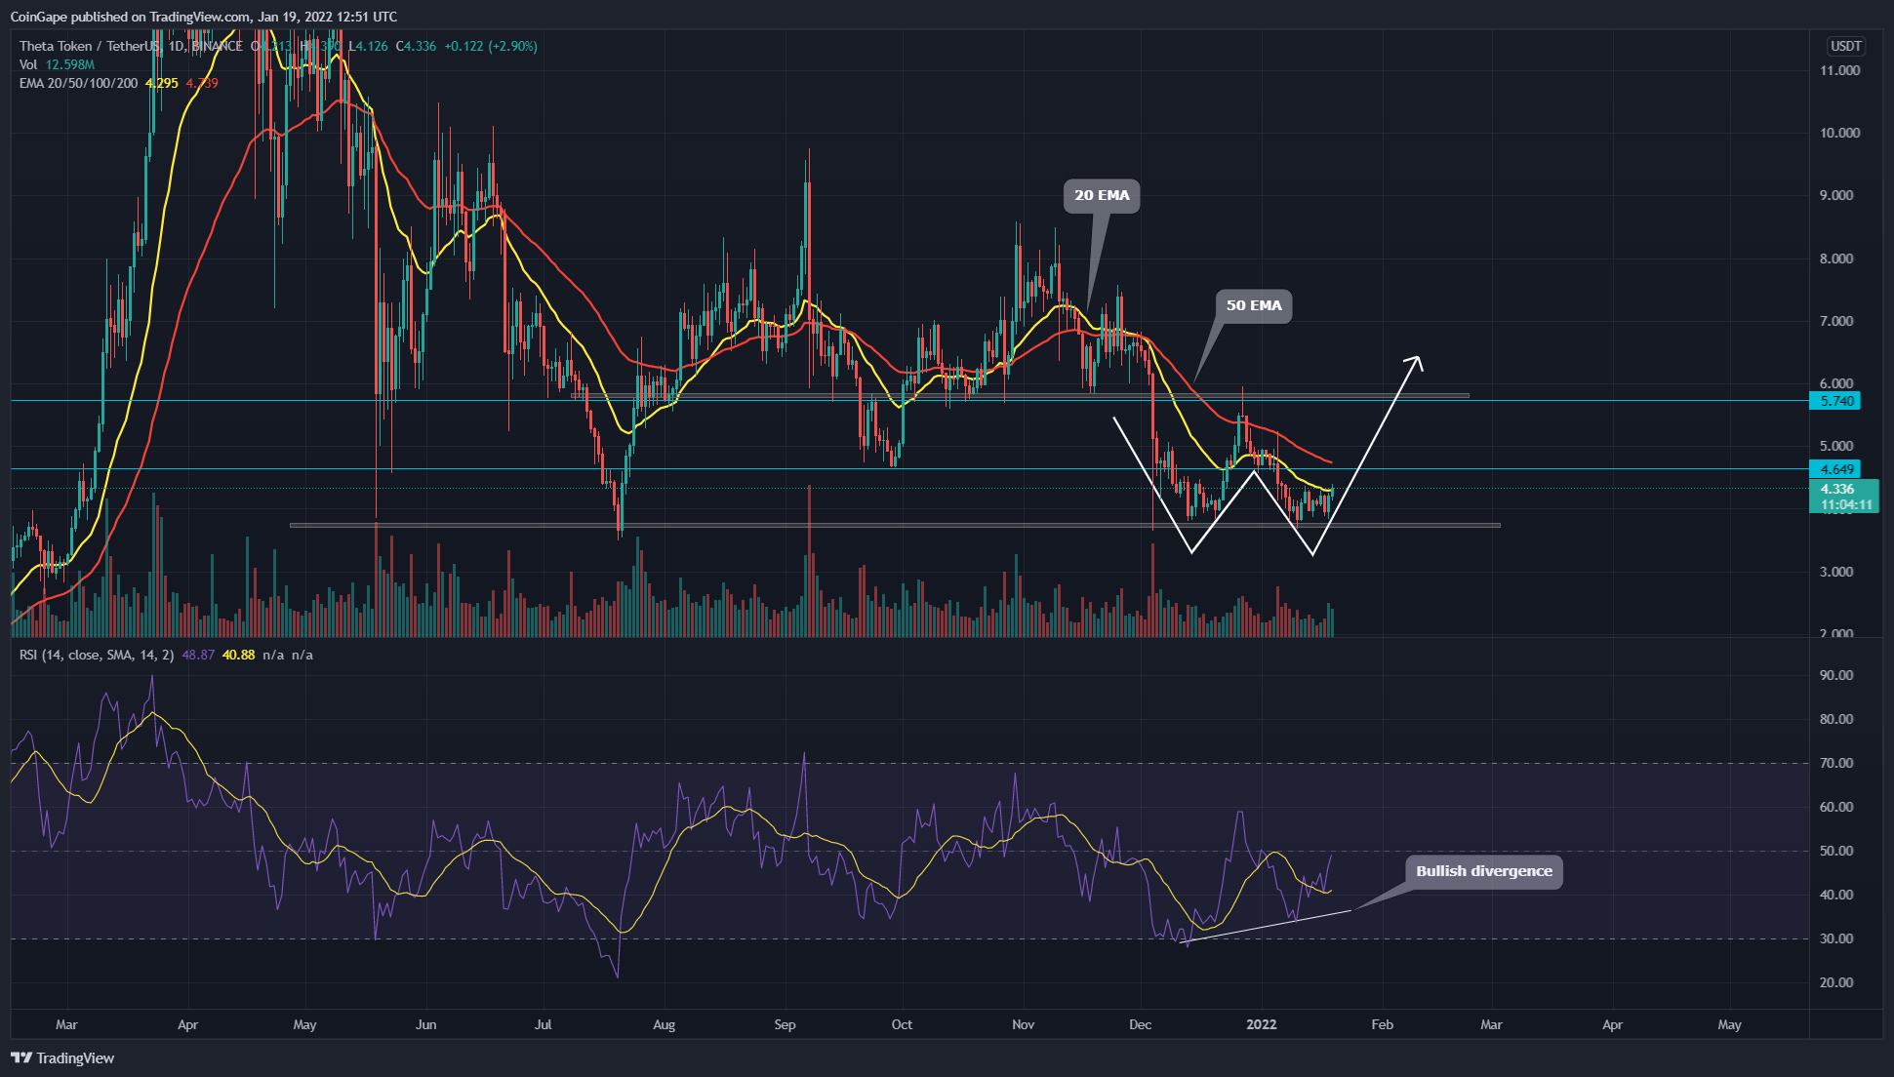Viewport: 1894px width, 1077px height.
Task: Click the Sep label on time axis
Action: tap(785, 1024)
